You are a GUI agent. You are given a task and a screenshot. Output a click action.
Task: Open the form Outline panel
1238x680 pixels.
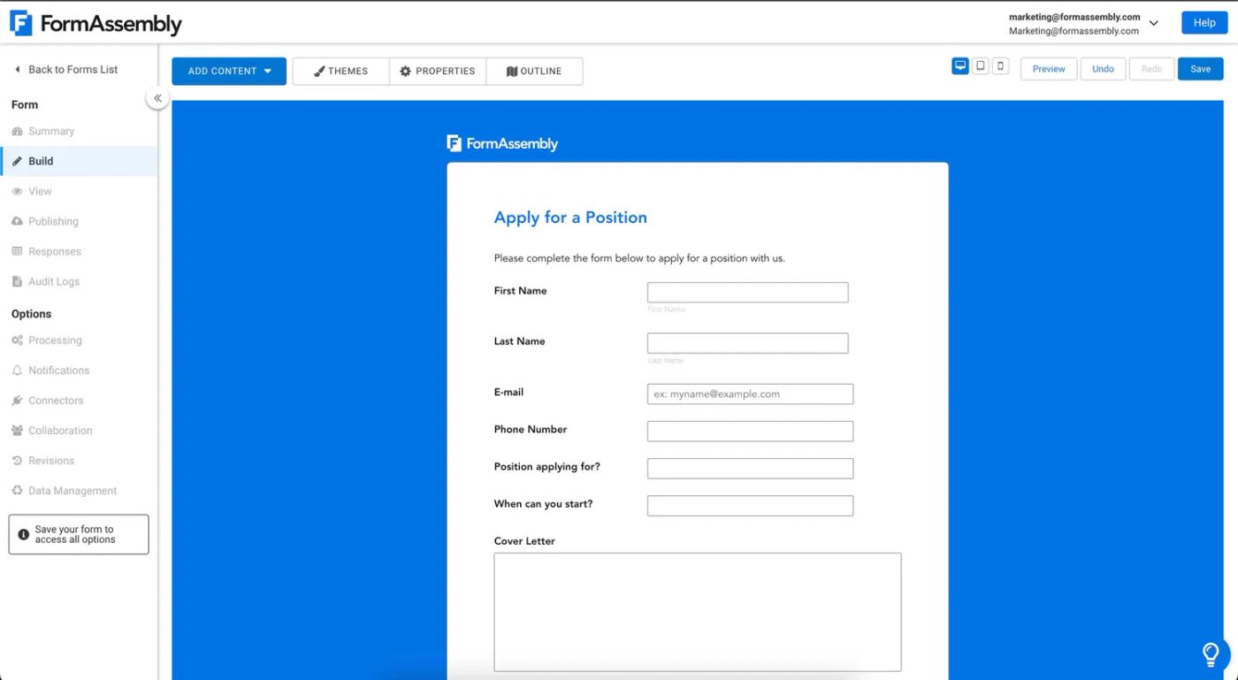point(534,71)
